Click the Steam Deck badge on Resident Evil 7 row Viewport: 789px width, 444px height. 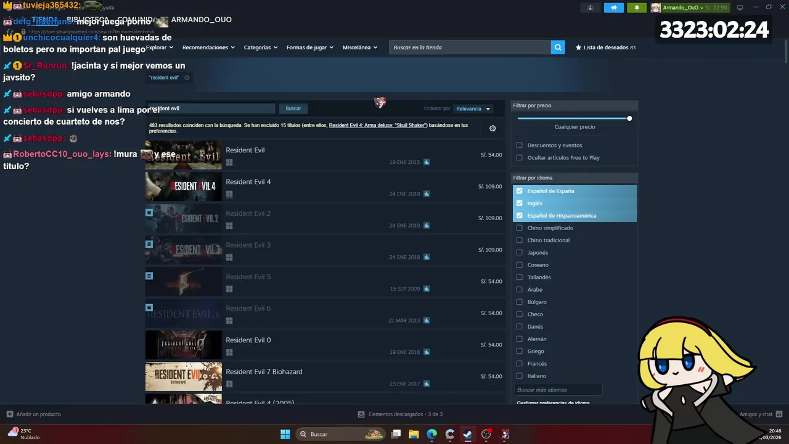pyautogui.click(x=427, y=384)
